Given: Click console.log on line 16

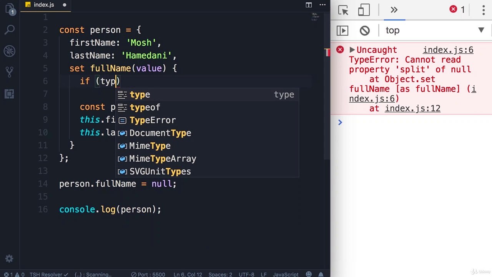Looking at the screenshot, I should tap(87, 210).
